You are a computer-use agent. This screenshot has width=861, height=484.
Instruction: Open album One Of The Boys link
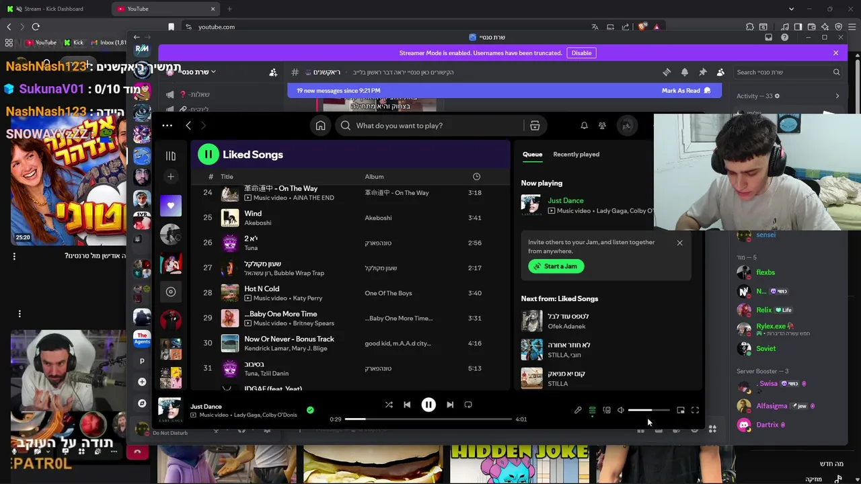point(388,293)
